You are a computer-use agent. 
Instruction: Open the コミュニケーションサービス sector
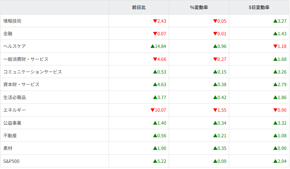(33, 72)
